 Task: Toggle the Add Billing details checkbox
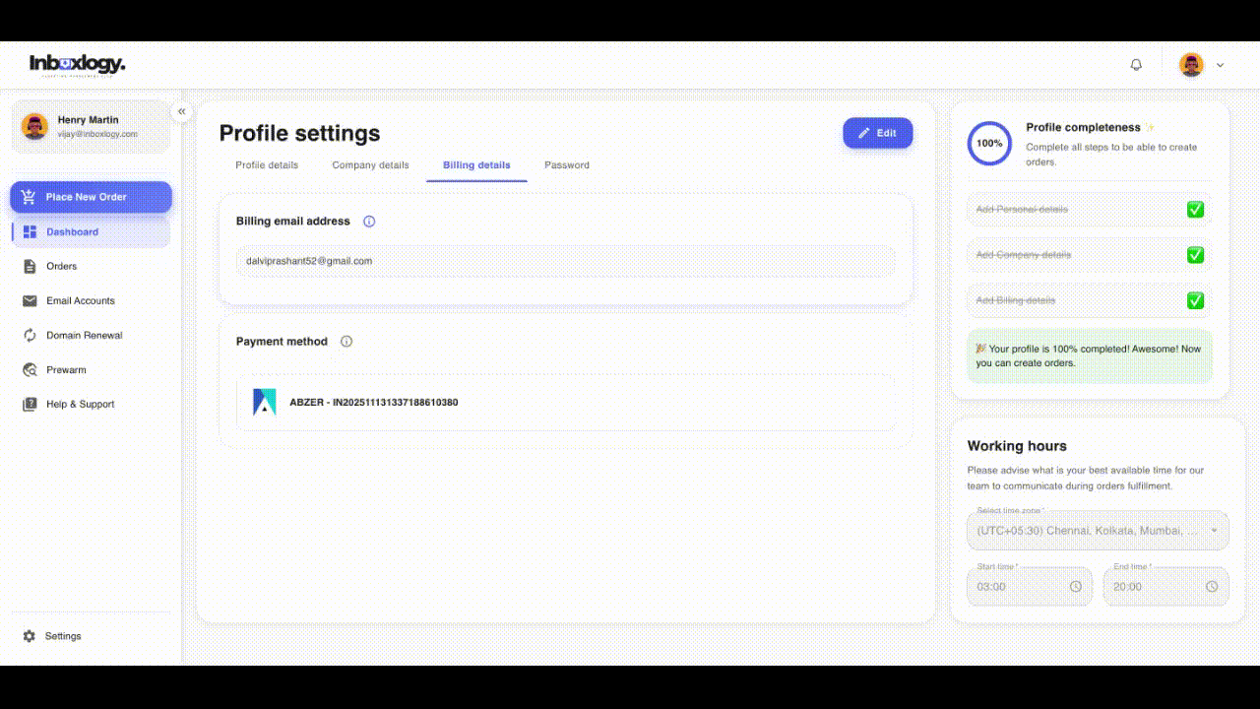click(x=1195, y=300)
